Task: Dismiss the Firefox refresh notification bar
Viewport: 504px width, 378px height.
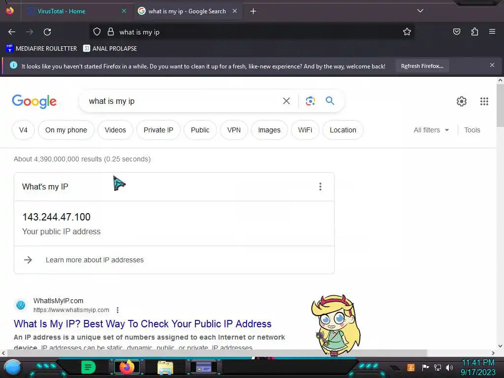Action: coord(492,65)
